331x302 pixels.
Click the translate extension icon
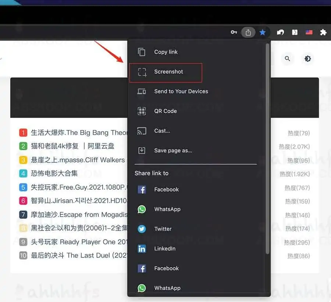(295, 32)
